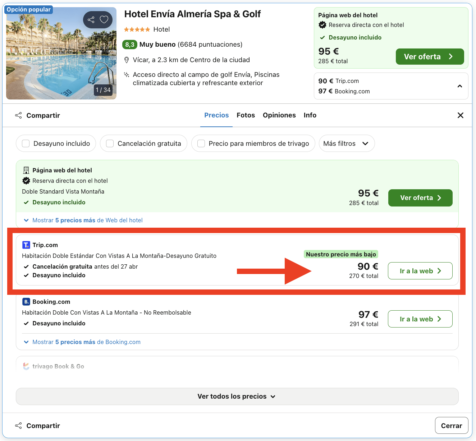The width and height of the screenshot is (476, 441).
Task: Click Ver oferta for Doble Standard Vista Montaña
Action: 420,198
